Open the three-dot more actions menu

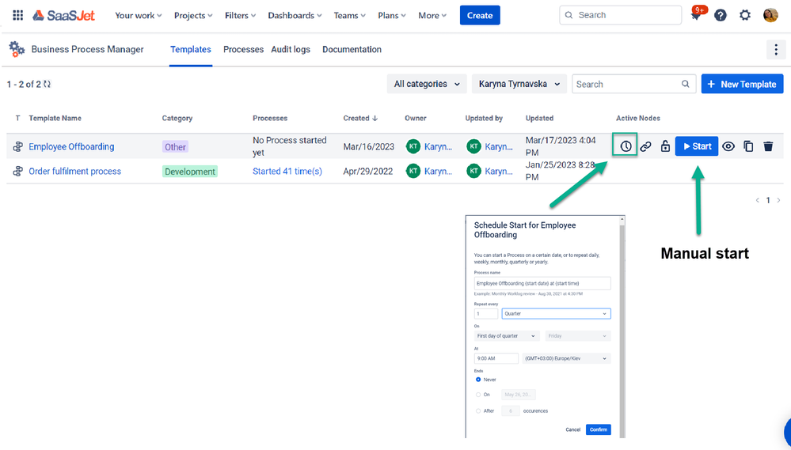pos(776,49)
